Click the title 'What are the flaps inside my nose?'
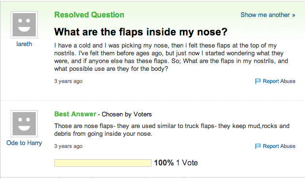305x179 pixels. [140, 32]
